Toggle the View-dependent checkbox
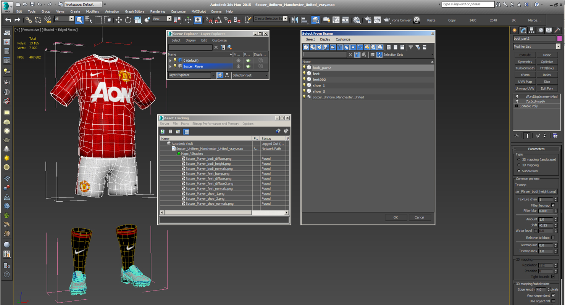The width and height of the screenshot is (565, 305). click(x=553, y=295)
